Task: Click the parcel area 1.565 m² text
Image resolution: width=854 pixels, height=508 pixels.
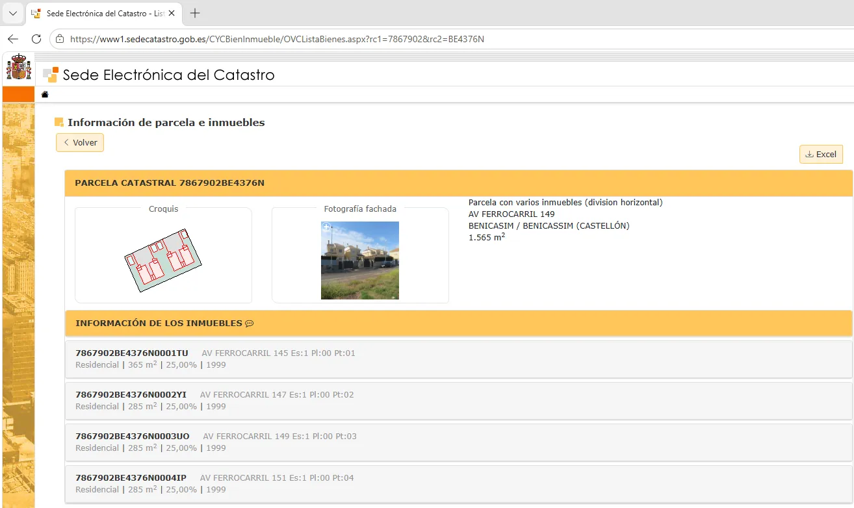Action: pos(487,237)
